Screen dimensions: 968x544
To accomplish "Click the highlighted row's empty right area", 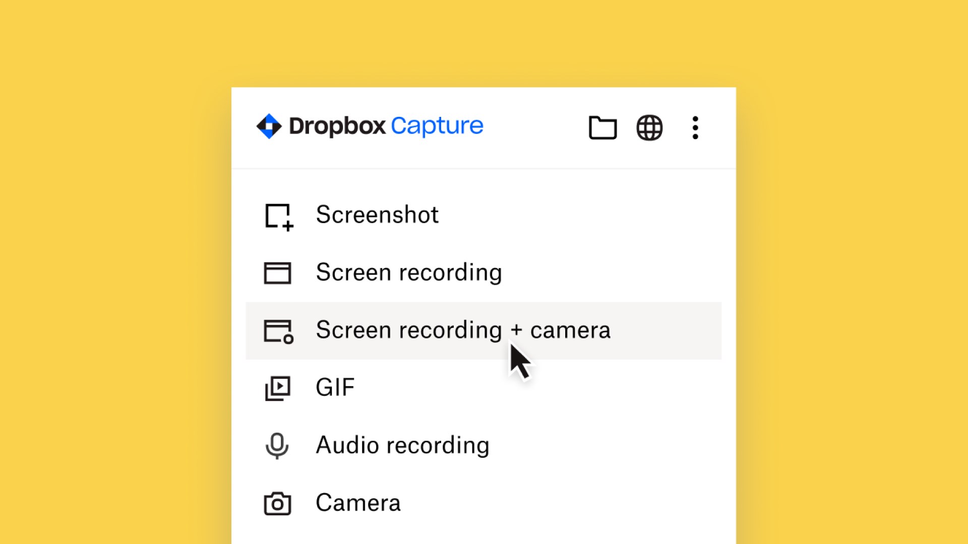I will [665, 331].
